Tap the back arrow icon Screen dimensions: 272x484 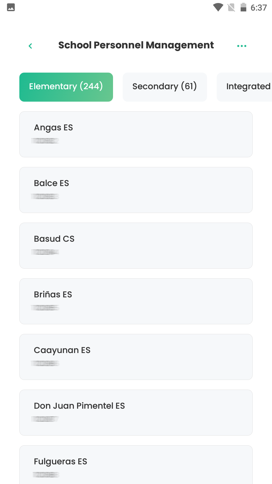tap(30, 46)
